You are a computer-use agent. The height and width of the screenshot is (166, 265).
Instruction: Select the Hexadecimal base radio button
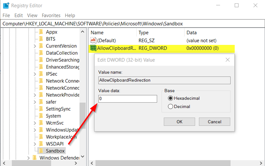tap(170, 98)
